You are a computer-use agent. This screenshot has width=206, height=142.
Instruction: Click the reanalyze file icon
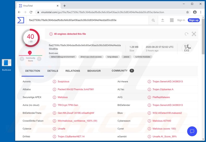[x=186, y=34]
